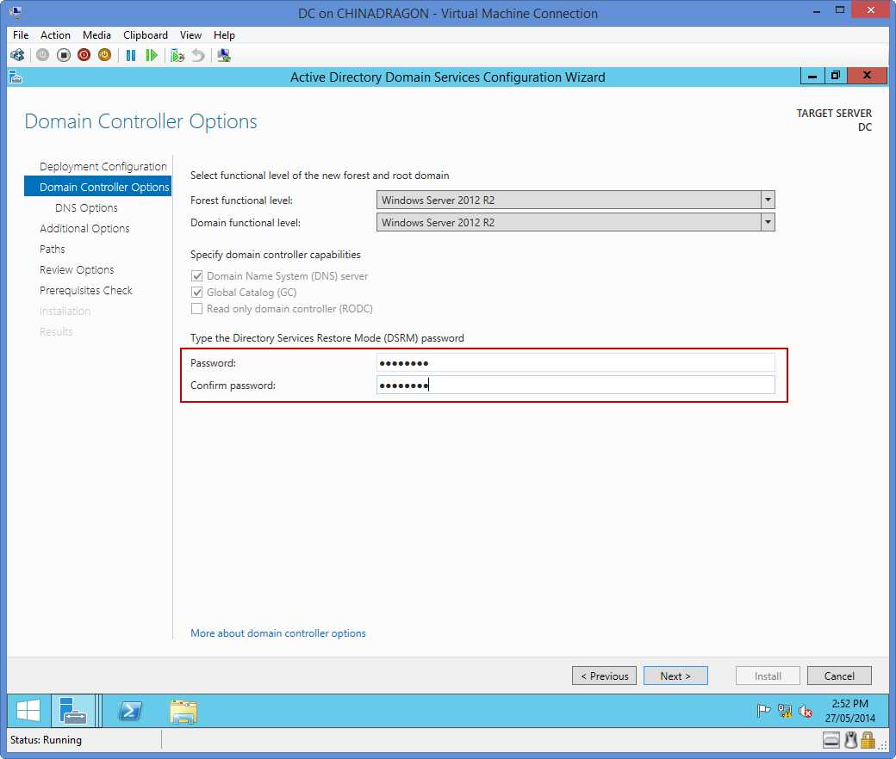Viewport: 896px width, 759px height.
Task: Go to Prerequisites Check step
Action: (x=85, y=291)
